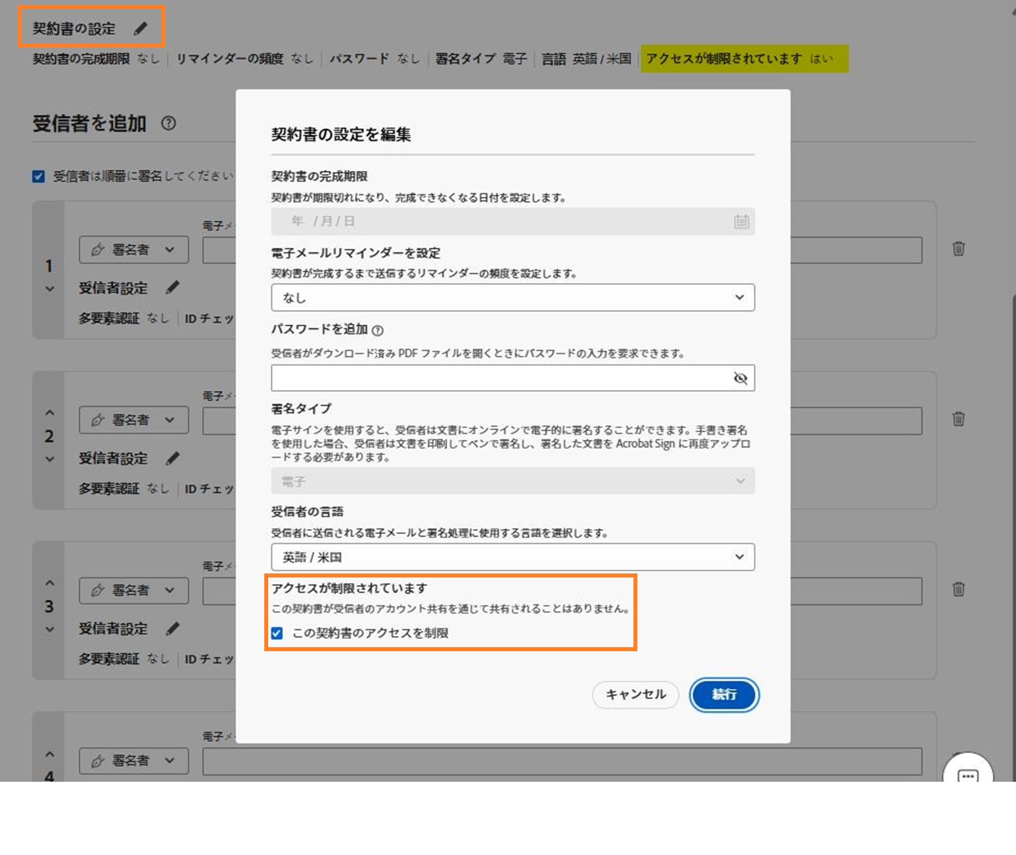Viewport: 1016px width, 855px height.
Task: Edit recipient 3 受信者設定 pencil icon
Action: (x=172, y=628)
